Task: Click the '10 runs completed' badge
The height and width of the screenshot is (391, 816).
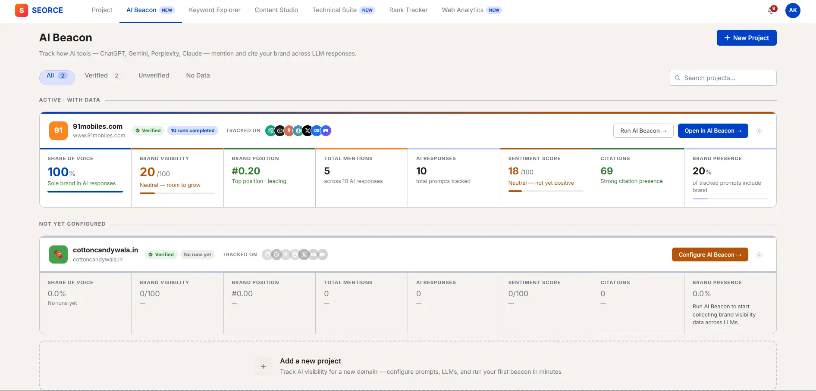Action: (193, 130)
